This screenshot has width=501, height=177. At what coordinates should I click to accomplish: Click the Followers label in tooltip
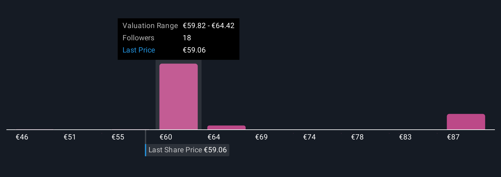138,38
